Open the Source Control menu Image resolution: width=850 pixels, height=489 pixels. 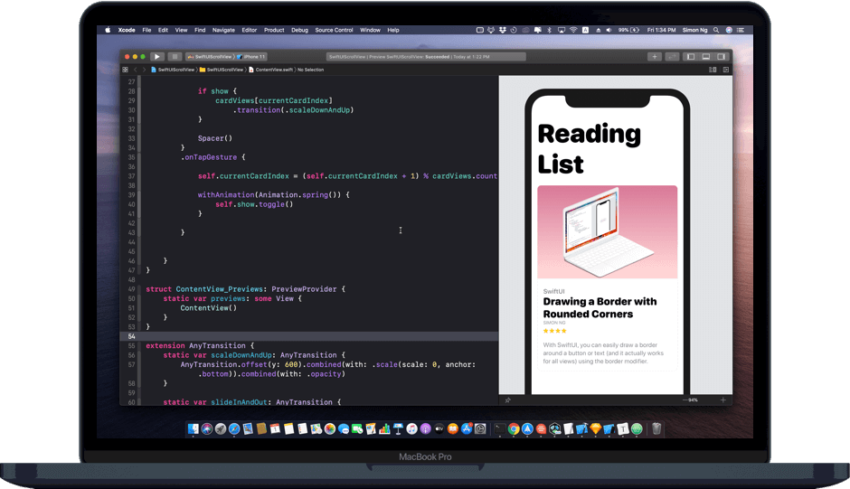click(334, 30)
